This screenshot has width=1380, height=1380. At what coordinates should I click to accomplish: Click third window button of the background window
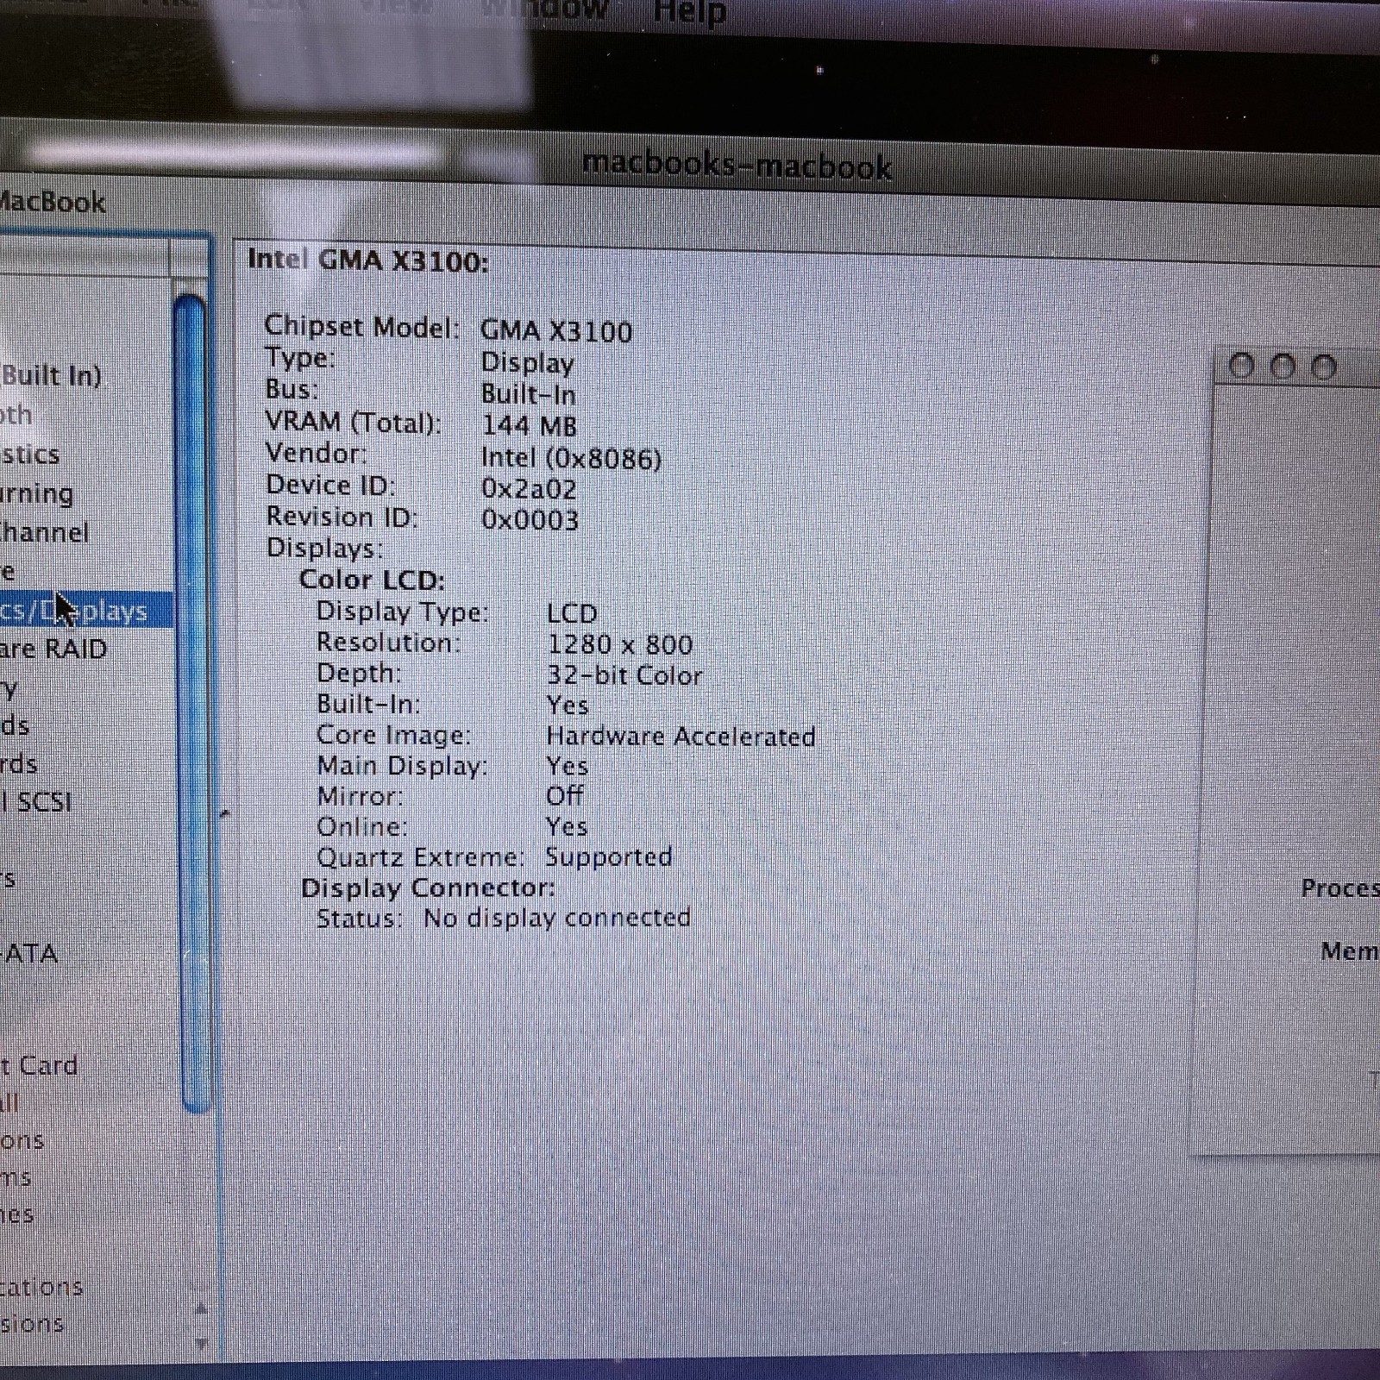point(1323,368)
